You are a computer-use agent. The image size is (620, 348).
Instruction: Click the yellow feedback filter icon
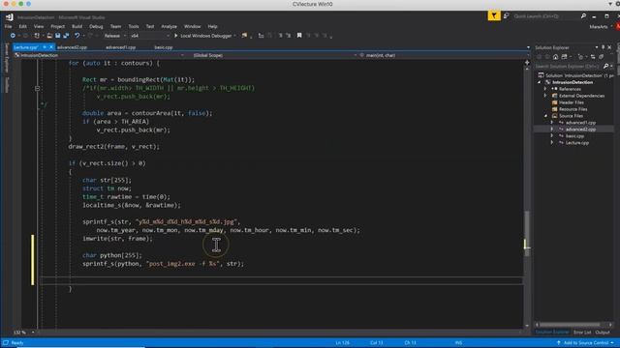[x=494, y=15]
